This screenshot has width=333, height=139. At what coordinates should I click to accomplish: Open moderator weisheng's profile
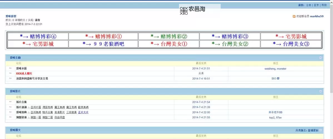point(270,69)
